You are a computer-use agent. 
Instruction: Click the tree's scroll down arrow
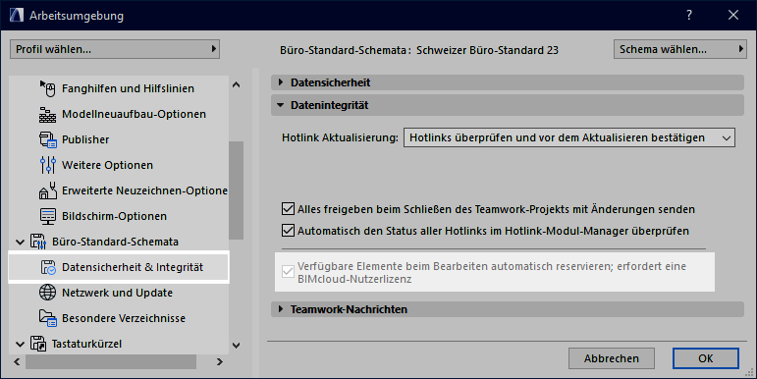click(x=236, y=346)
